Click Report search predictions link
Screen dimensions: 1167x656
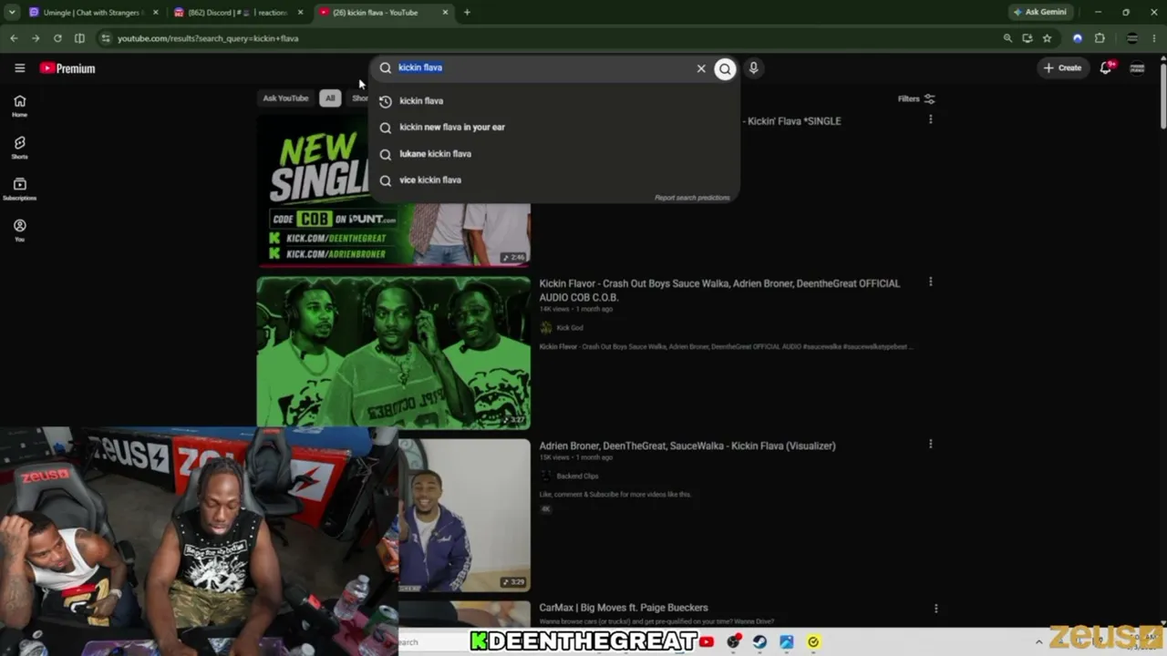[x=692, y=198]
